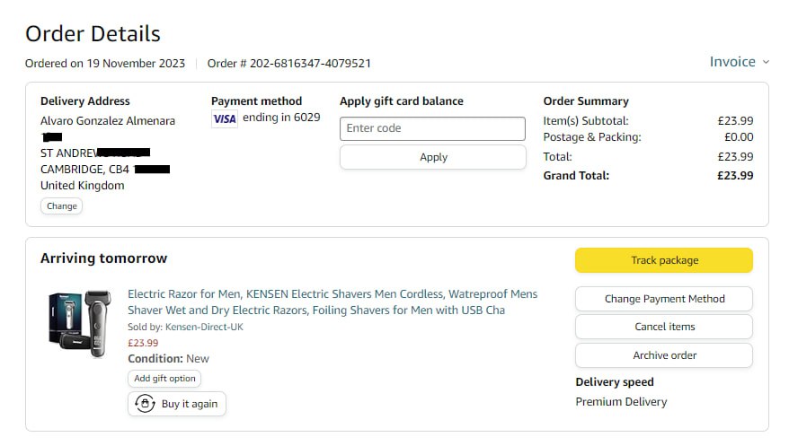Screen dimensions: 789x446
Task: Select Change Payment Method
Action: coord(663,299)
